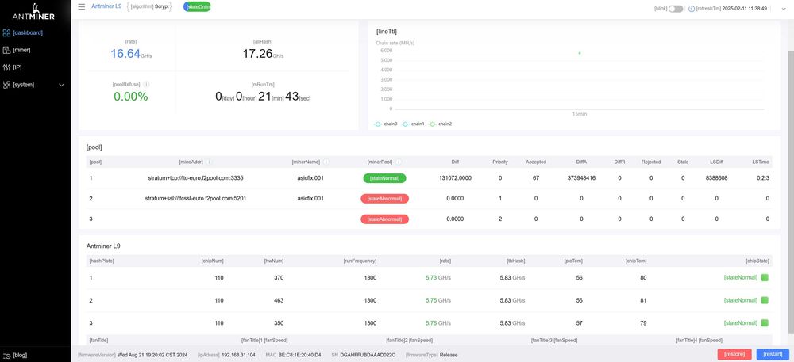
Task: Toggle chain1 series in chart legend
Action: (x=413, y=124)
